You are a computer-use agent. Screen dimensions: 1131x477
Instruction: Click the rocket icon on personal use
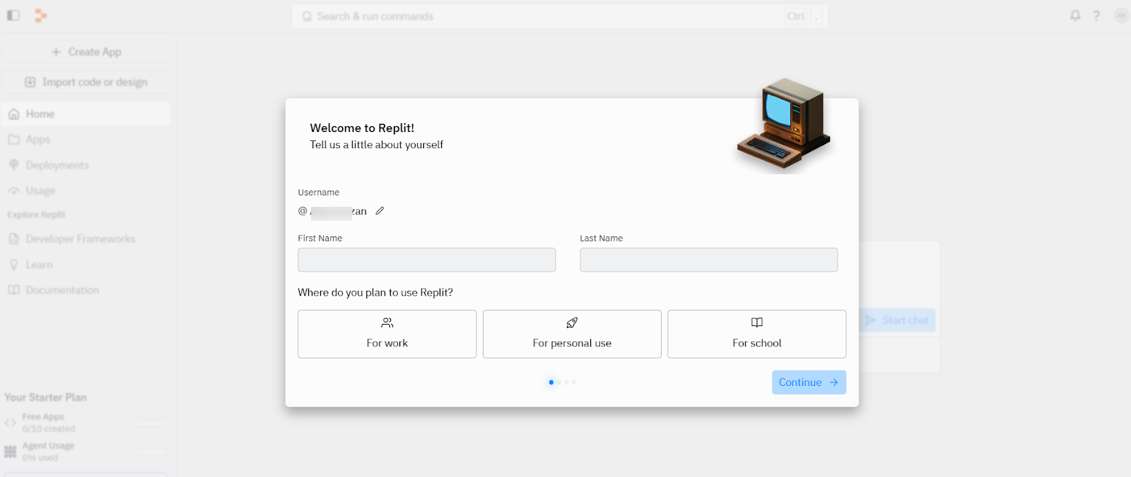tap(572, 322)
